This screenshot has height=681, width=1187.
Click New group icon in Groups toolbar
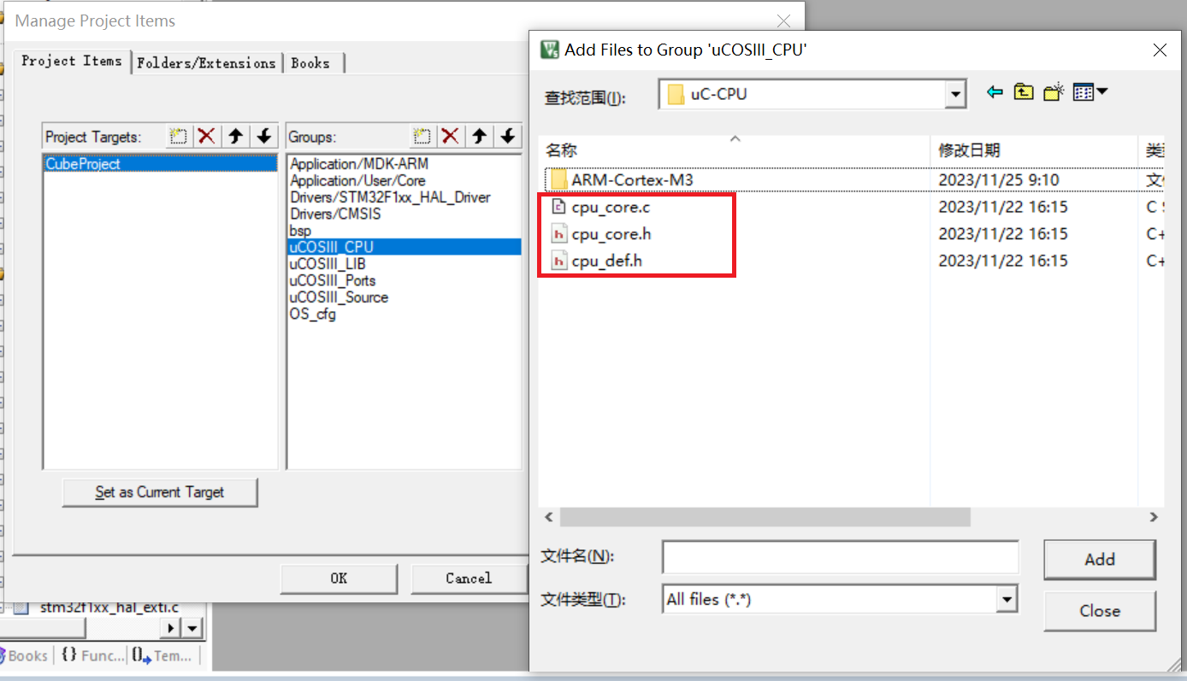422,136
